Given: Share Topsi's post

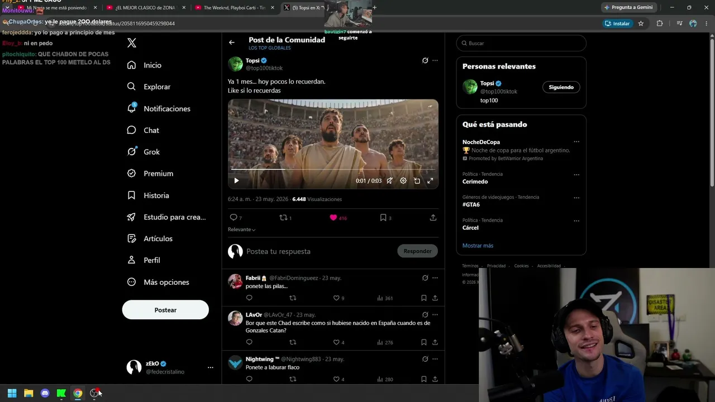Looking at the screenshot, I should click(433, 218).
